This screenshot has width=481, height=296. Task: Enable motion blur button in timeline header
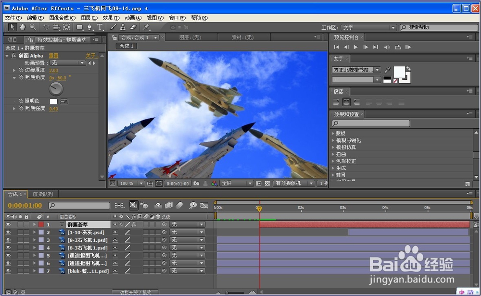click(x=179, y=205)
